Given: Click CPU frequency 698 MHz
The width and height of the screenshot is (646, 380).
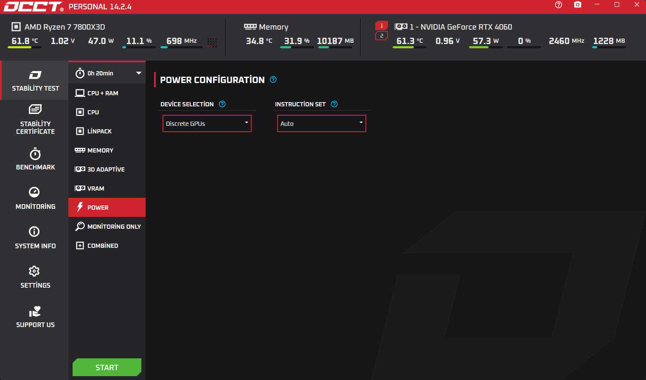Looking at the screenshot, I should click(x=182, y=41).
